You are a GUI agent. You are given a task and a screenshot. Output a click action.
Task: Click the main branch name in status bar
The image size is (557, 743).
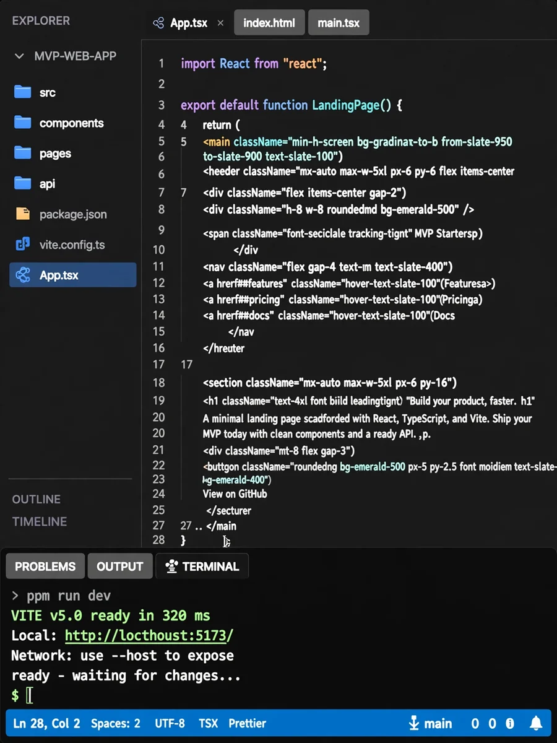[x=438, y=723]
